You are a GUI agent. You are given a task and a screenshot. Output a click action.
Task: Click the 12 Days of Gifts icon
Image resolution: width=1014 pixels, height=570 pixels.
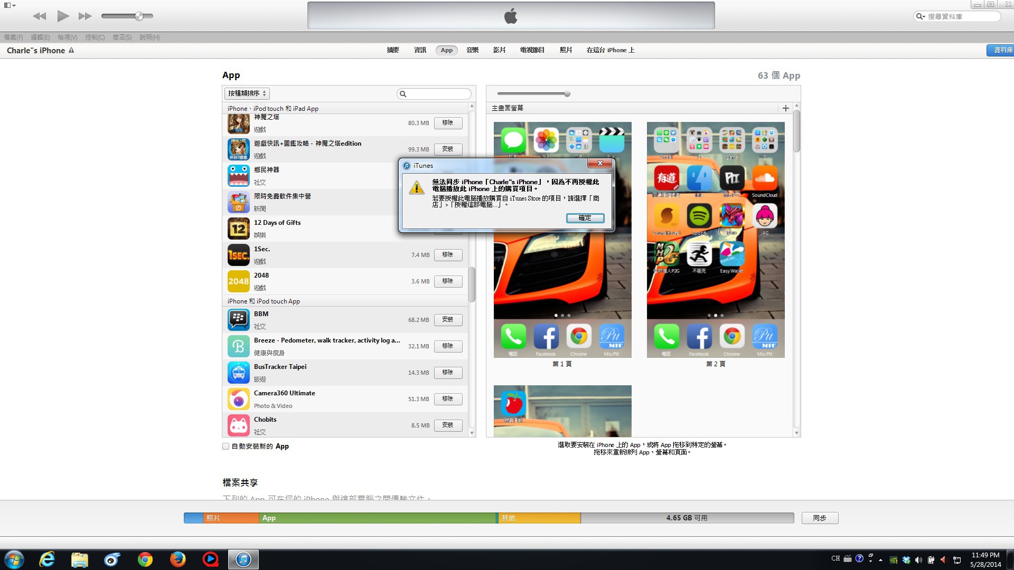(x=239, y=229)
